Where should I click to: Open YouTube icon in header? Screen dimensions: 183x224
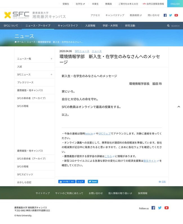(176, 15)
